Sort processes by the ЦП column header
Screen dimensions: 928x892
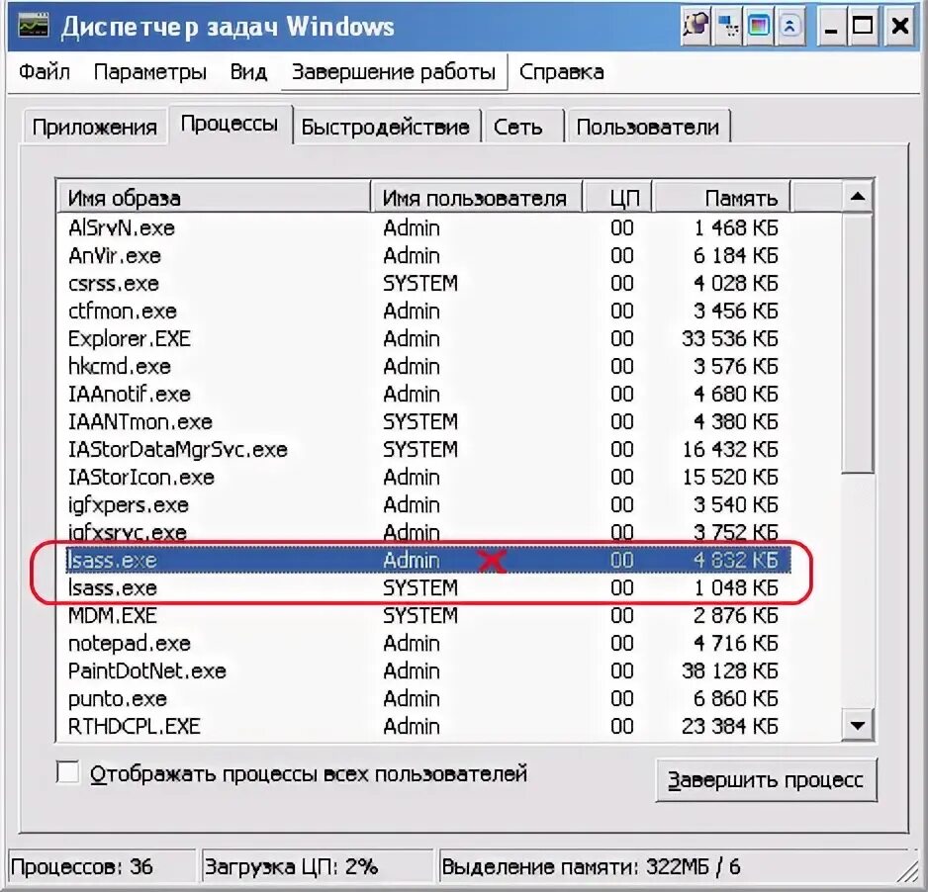616,198
